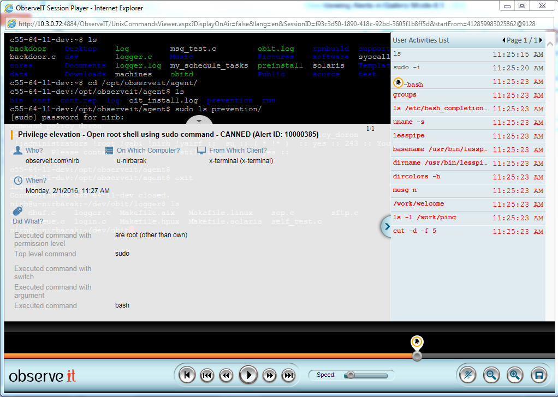Viewport: 558px width, 397px height.
Task: Click the zoom in magnifier icon
Action: pos(514,375)
